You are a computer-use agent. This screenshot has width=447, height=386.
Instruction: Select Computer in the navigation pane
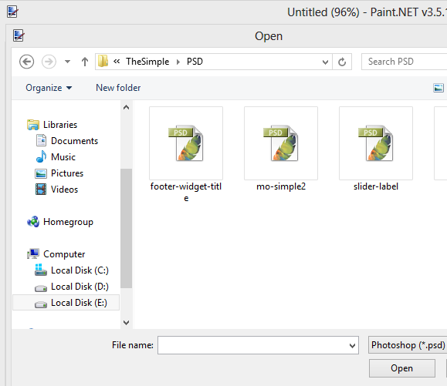pos(64,254)
